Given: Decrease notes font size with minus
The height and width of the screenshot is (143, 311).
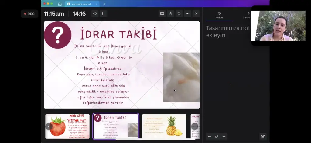Looking at the screenshot, I should 209,137.
